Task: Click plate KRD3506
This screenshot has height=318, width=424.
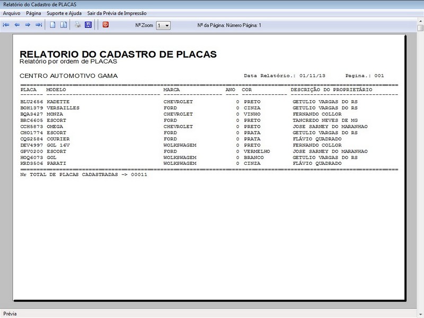Action: [x=32, y=164]
